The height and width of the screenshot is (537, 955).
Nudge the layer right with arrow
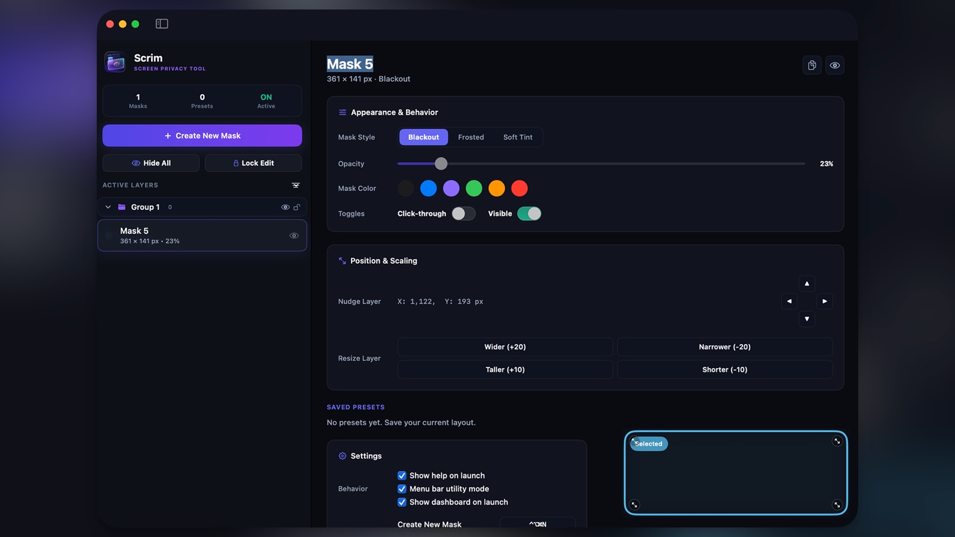click(825, 301)
